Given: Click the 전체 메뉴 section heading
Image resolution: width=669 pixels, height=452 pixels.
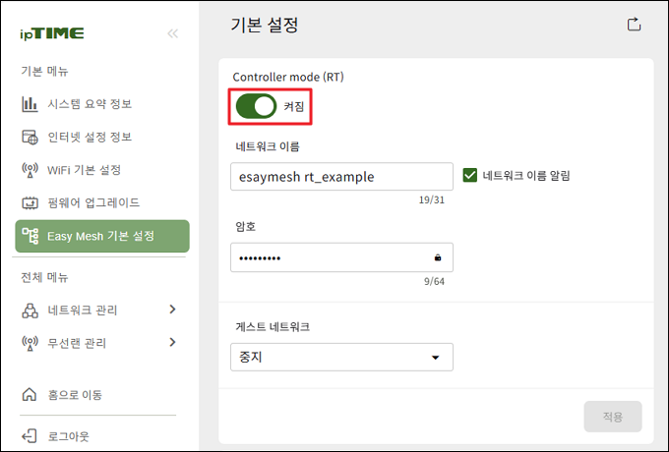Looking at the screenshot, I should point(45,278).
